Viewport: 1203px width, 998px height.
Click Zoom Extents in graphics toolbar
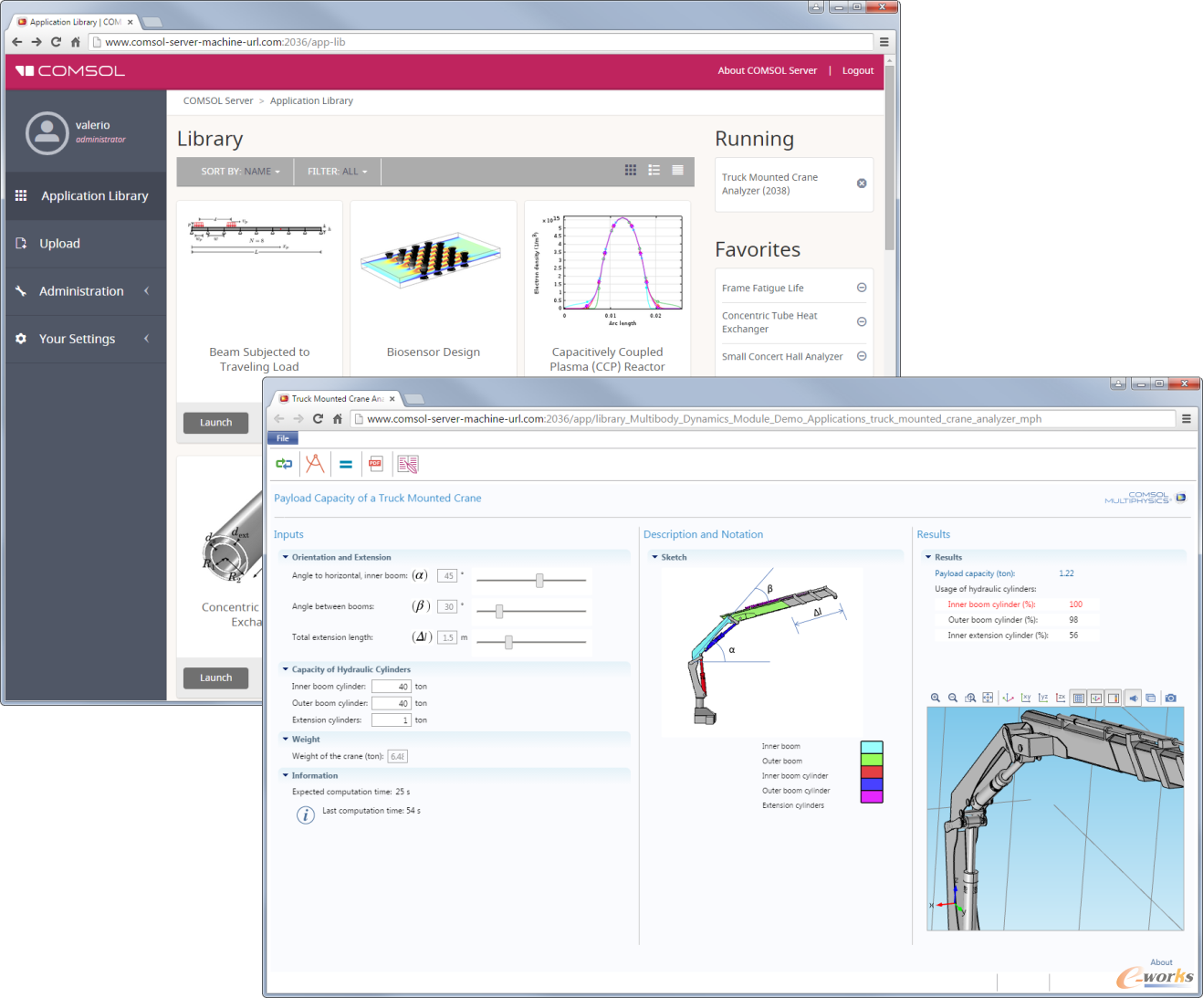pos(988,698)
